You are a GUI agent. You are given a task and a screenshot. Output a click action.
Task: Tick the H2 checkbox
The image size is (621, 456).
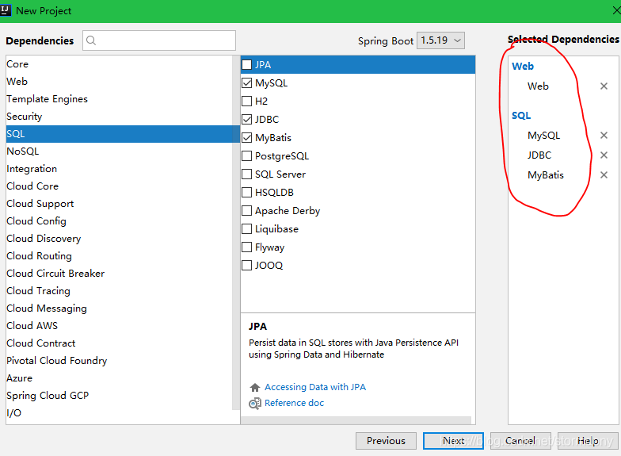click(x=247, y=102)
